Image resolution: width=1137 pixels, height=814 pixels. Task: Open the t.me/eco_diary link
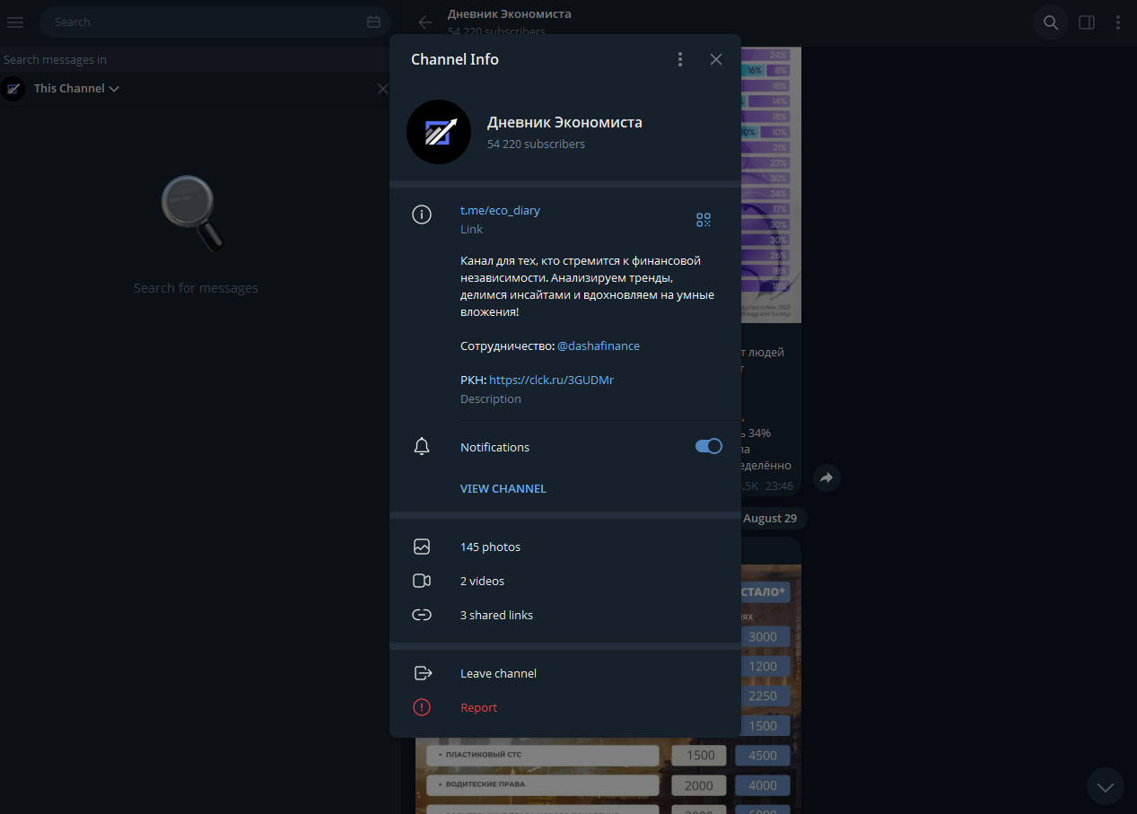(x=500, y=210)
